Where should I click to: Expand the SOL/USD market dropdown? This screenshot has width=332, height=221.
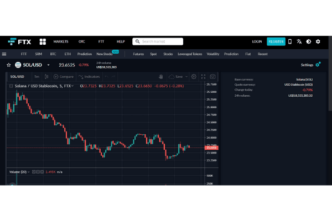(48, 65)
